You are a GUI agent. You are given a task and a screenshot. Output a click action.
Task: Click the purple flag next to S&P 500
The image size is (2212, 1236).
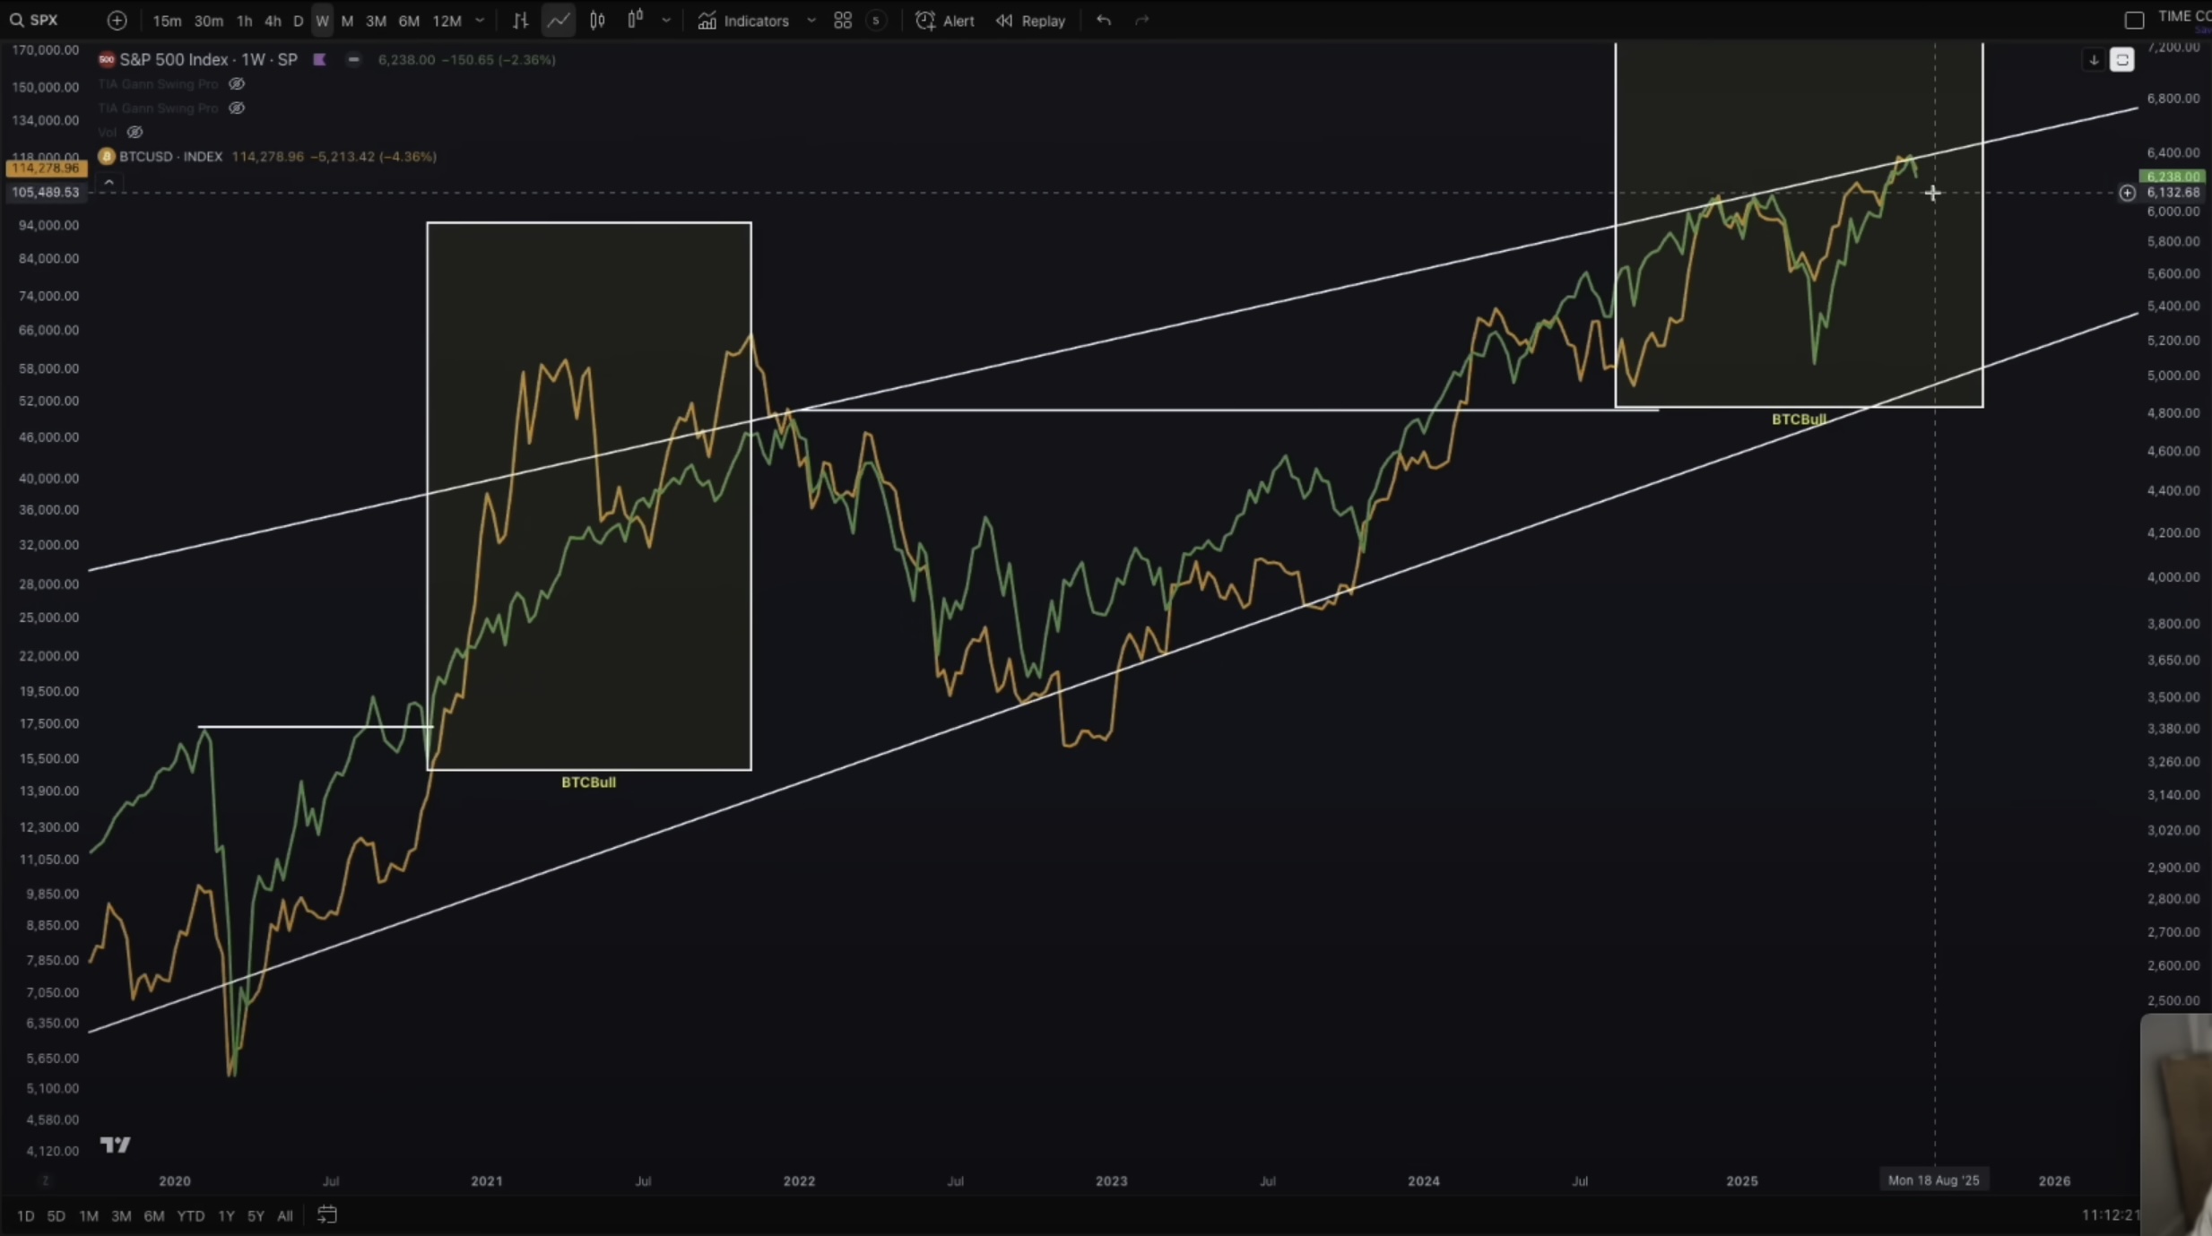click(x=319, y=60)
